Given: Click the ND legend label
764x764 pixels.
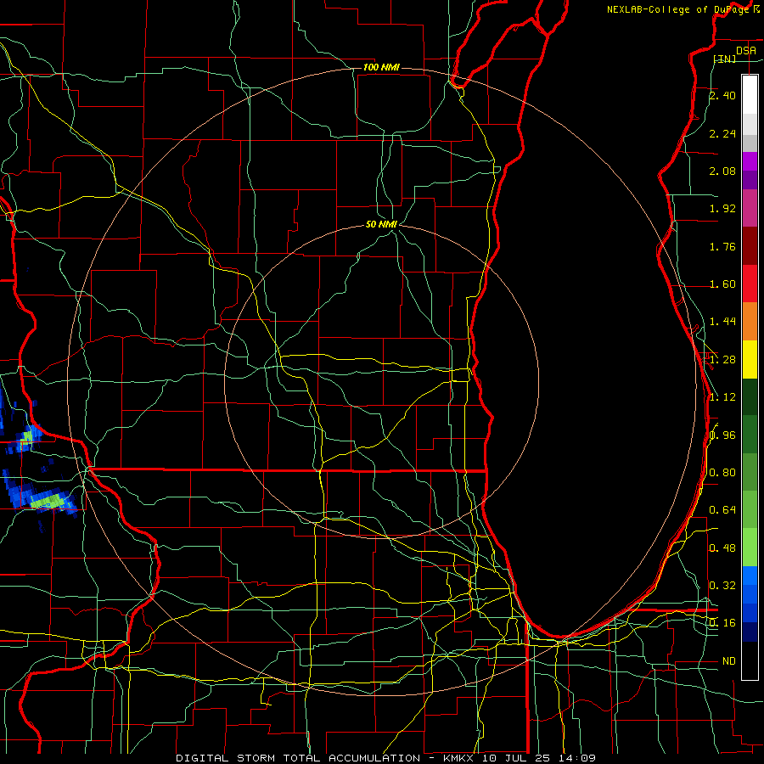Looking at the screenshot, I should click(729, 661).
